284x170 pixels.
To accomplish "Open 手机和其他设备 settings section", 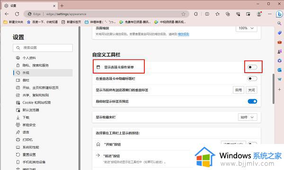I will click(x=43, y=162).
